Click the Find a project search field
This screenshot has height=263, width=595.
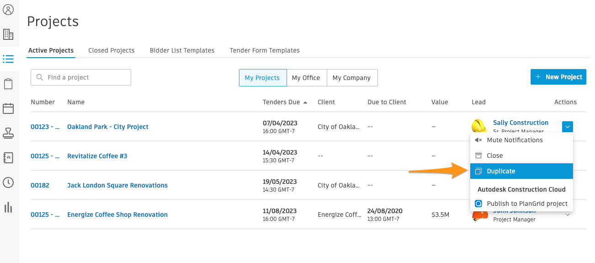point(81,77)
